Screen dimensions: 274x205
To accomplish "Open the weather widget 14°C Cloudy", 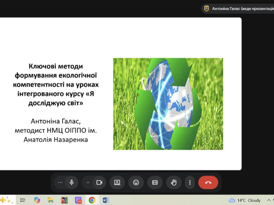I will [x=245, y=200].
